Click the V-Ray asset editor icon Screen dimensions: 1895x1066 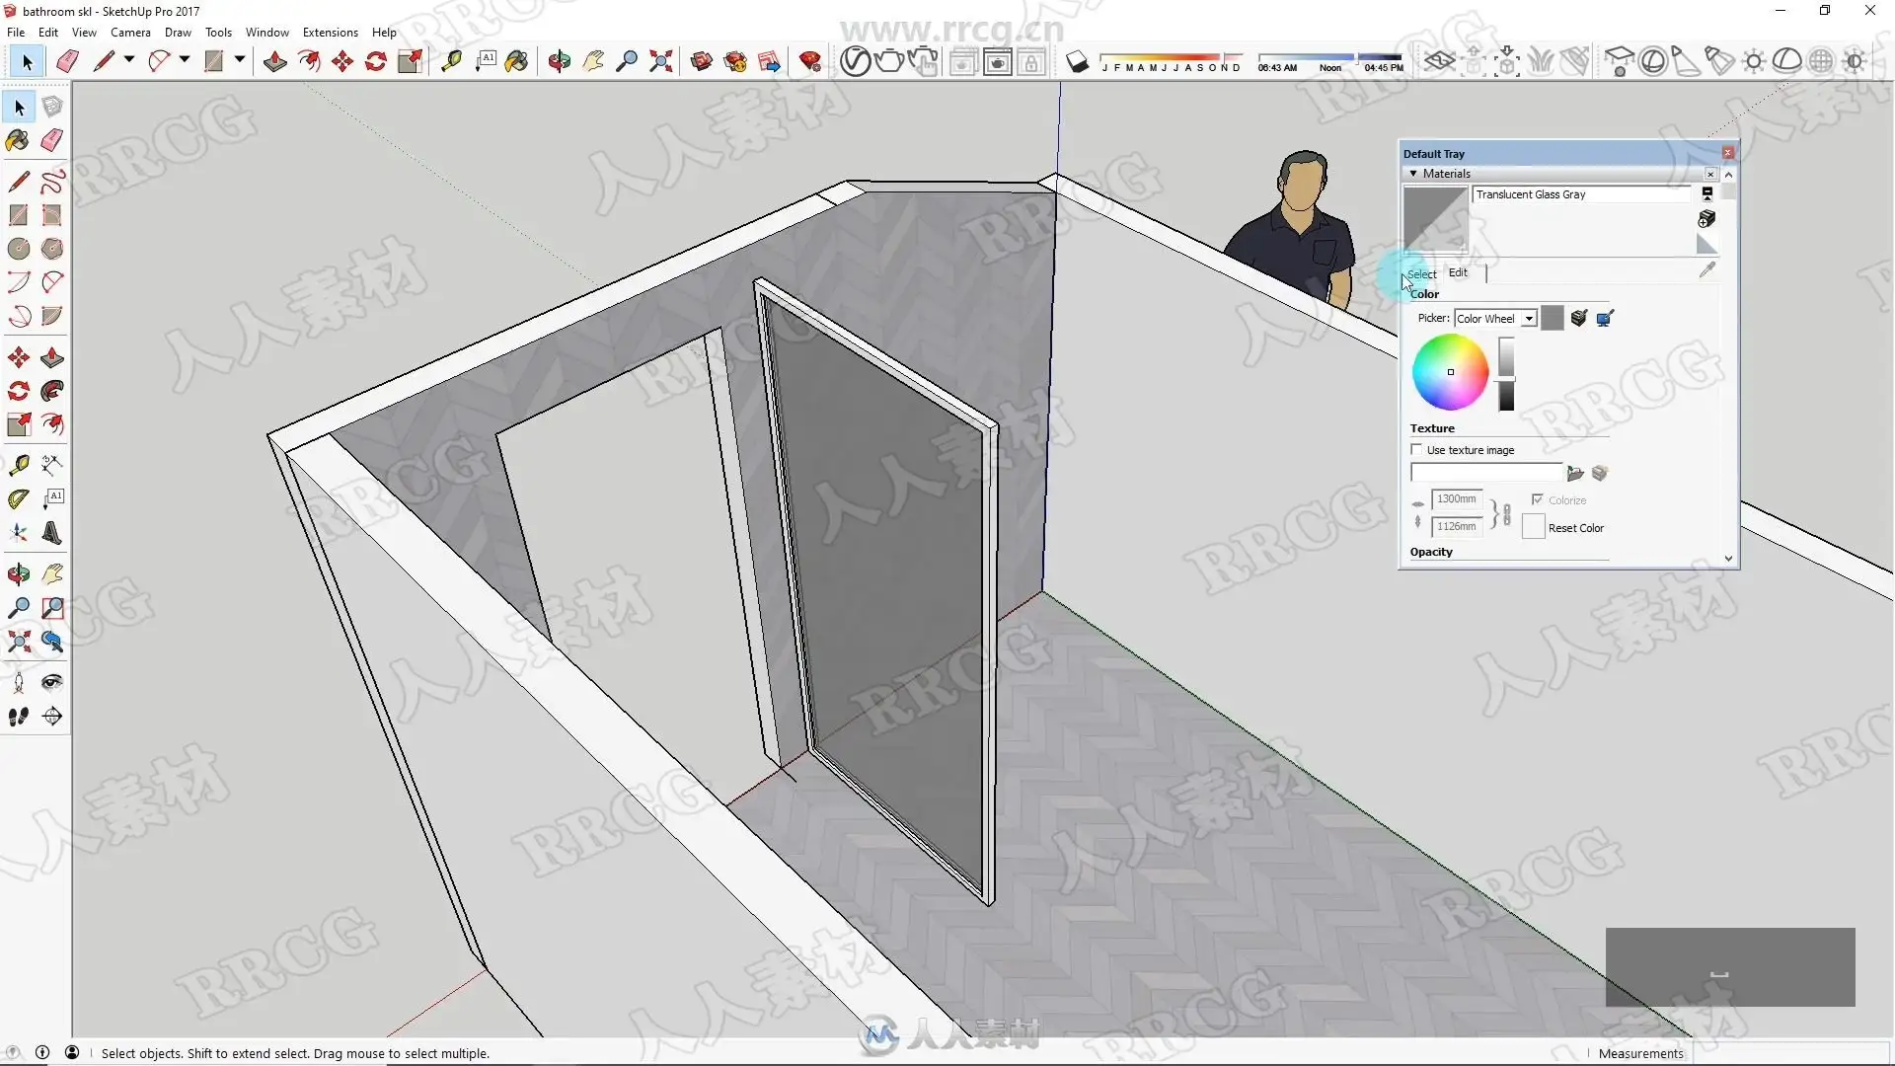[x=855, y=61]
